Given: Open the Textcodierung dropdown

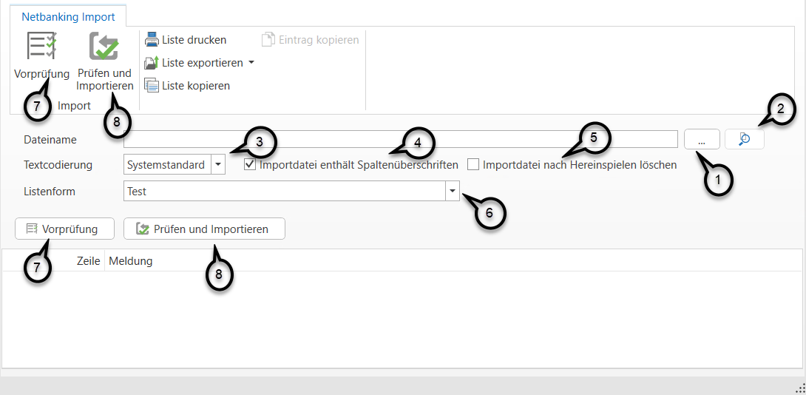Looking at the screenshot, I should point(218,165).
